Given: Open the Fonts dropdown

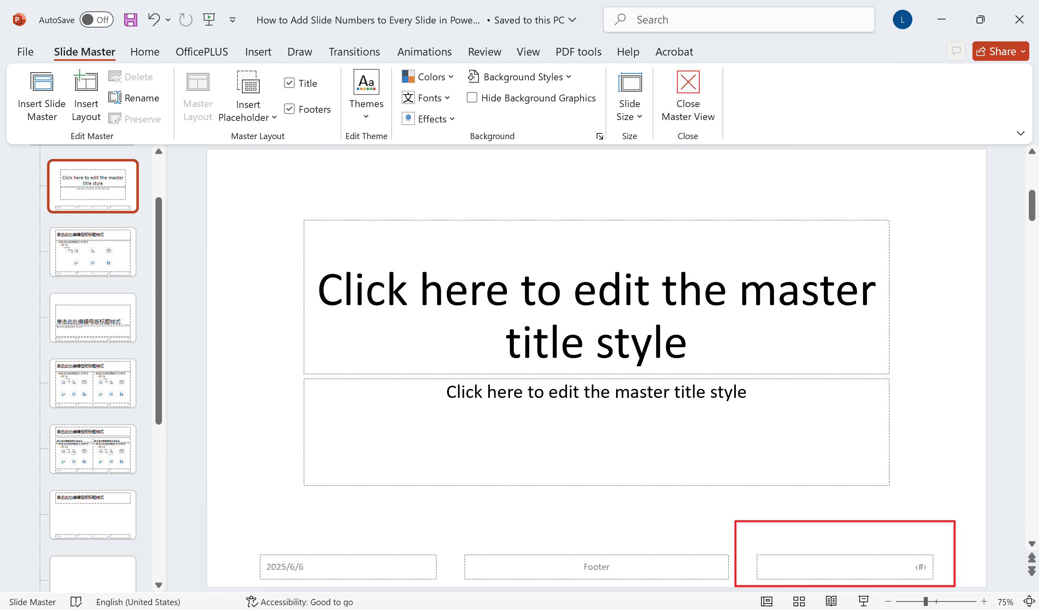Looking at the screenshot, I should [426, 98].
